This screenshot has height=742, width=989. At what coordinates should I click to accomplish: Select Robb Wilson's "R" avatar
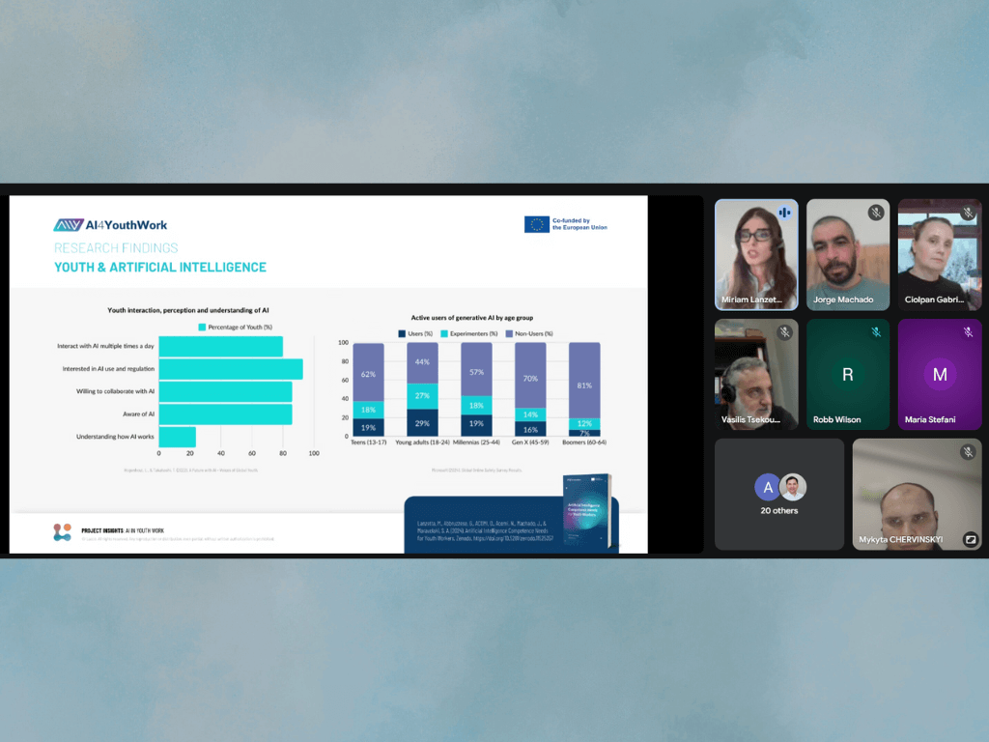847,374
